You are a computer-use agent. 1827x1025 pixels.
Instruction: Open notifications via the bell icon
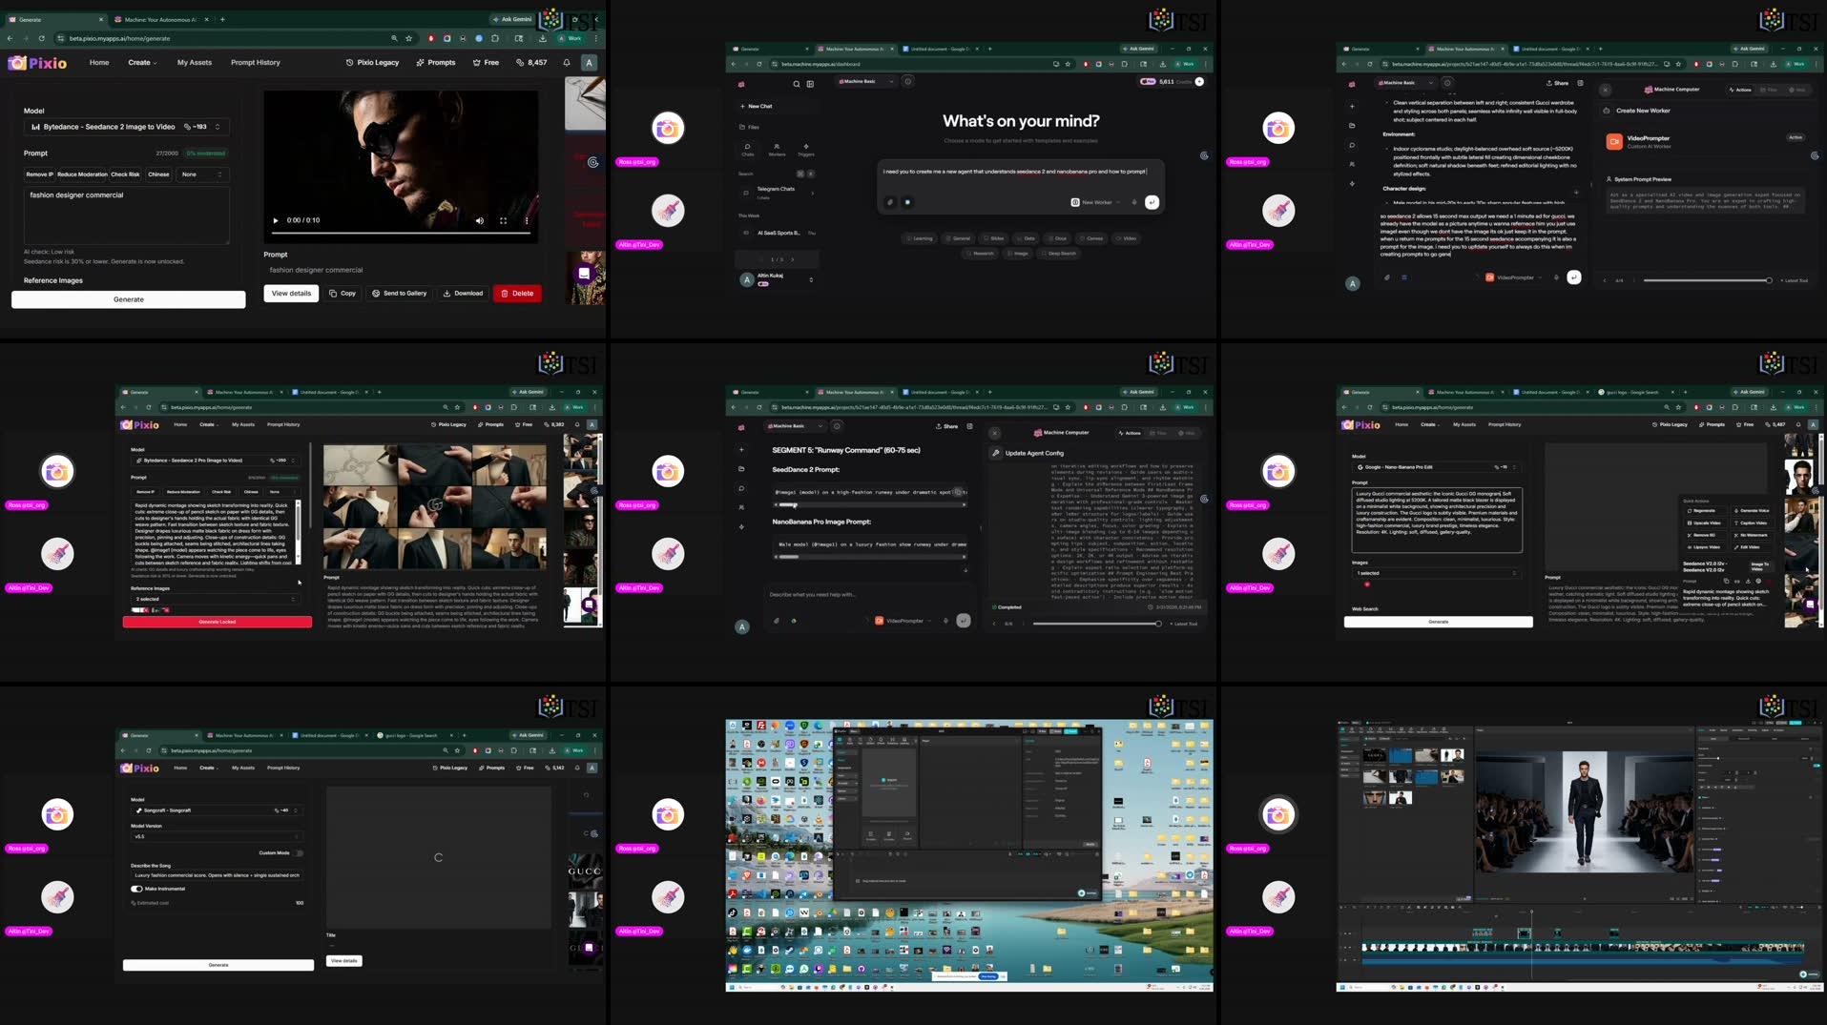tap(566, 62)
